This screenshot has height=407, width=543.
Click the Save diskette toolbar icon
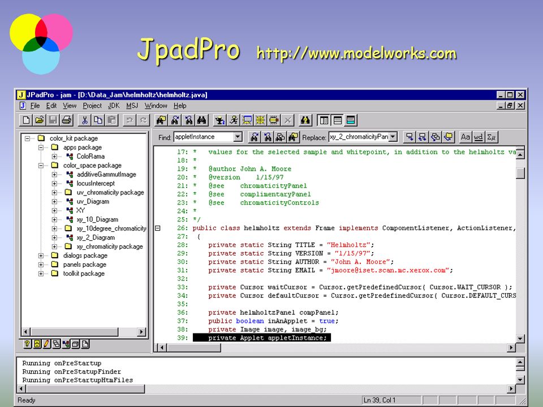53,120
